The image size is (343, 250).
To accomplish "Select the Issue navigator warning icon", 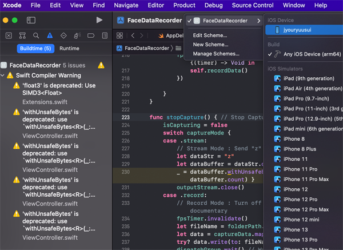I will [x=50, y=35].
